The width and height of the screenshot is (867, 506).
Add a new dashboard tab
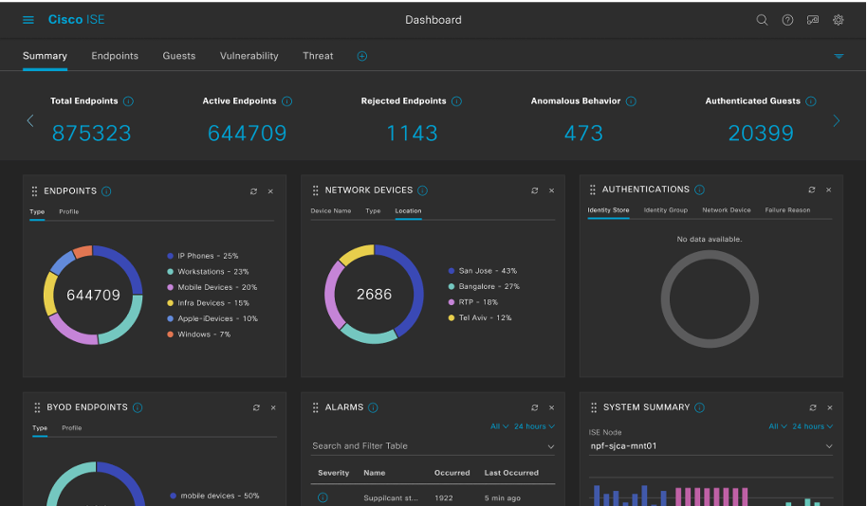click(x=361, y=56)
